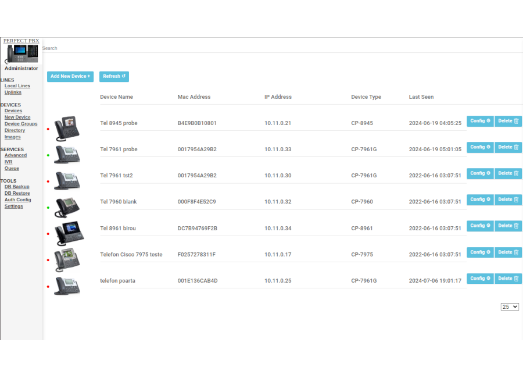This screenshot has width=523, height=378.
Task: Select MAC address 001E136CAB4D
Action: pos(198,281)
